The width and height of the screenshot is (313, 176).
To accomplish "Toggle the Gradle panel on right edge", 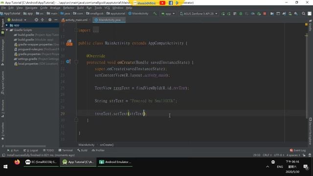I will [x=310, y=25].
